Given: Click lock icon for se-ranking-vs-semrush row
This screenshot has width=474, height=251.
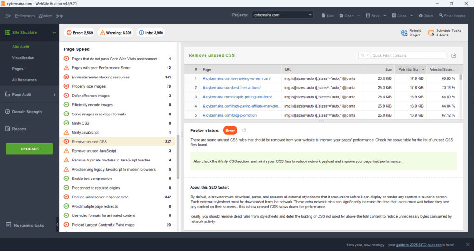Looking at the screenshot, I should (x=204, y=78).
